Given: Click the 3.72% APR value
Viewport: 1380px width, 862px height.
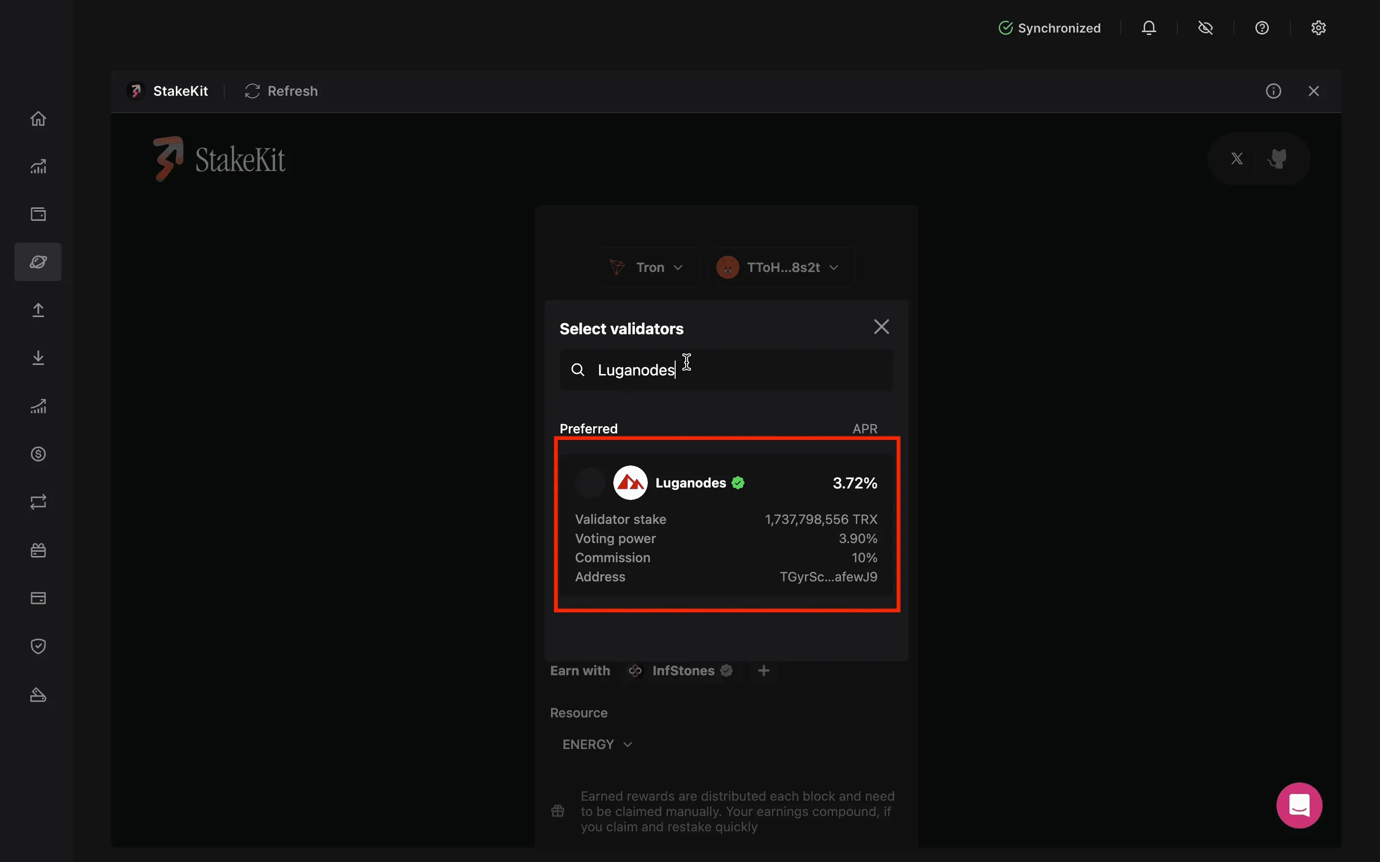Looking at the screenshot, I should 855,483.
